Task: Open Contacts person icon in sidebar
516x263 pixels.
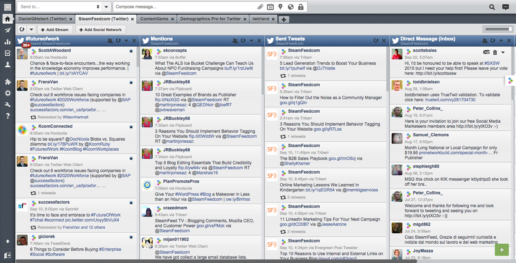Action: 8,65
